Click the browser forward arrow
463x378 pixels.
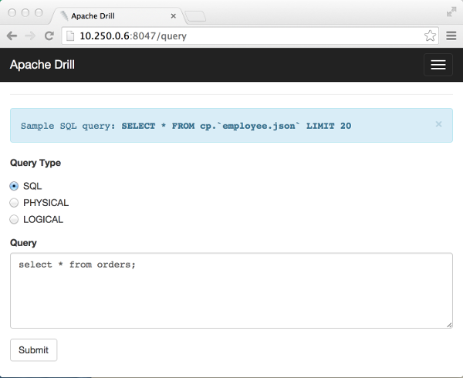coord(31,35)
